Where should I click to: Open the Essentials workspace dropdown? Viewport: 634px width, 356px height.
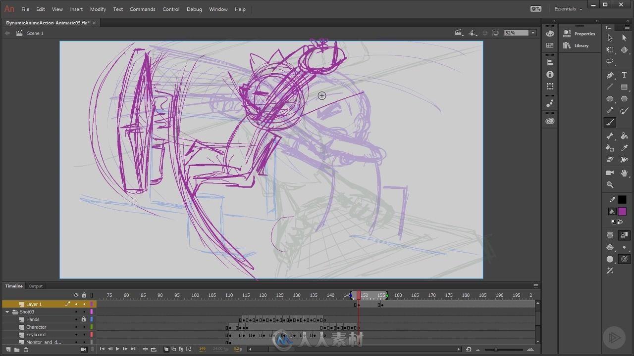568,9
